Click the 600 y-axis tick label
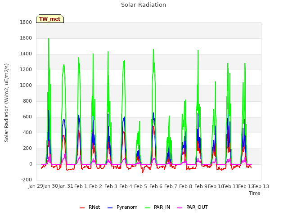The width and height of the screenshot is (288, 216). pyautogui.click(x=27, y=117)
